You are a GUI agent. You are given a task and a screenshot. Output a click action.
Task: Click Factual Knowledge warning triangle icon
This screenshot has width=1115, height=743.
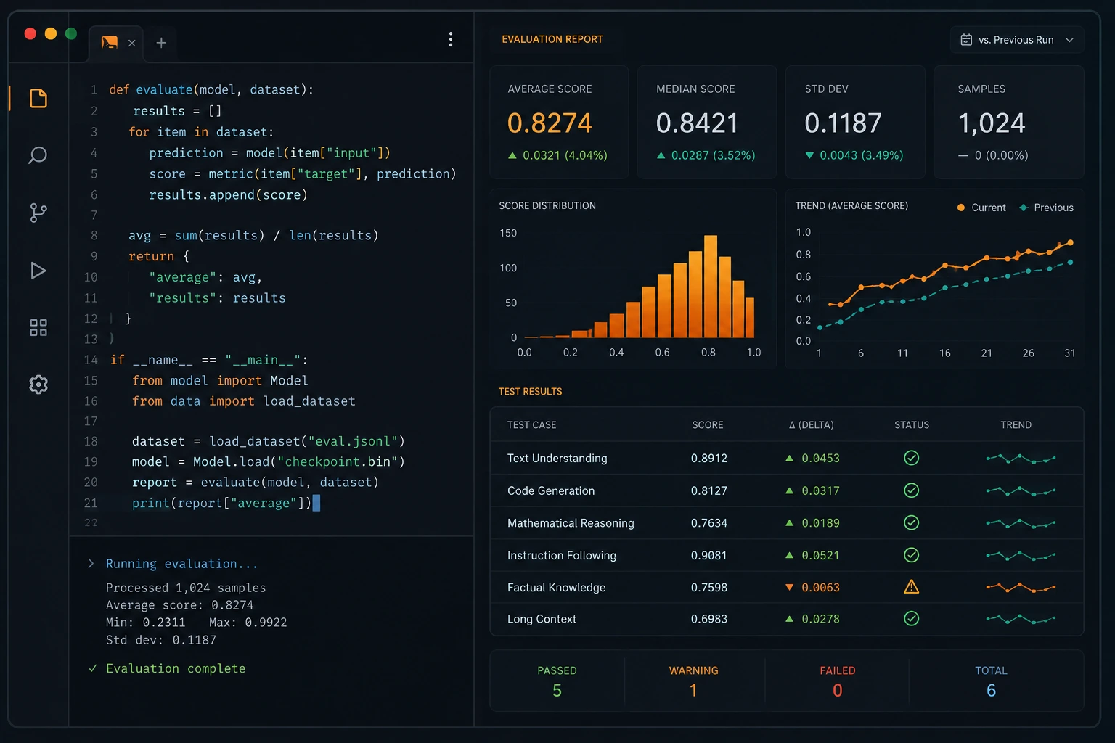click(x=912, y=587)
